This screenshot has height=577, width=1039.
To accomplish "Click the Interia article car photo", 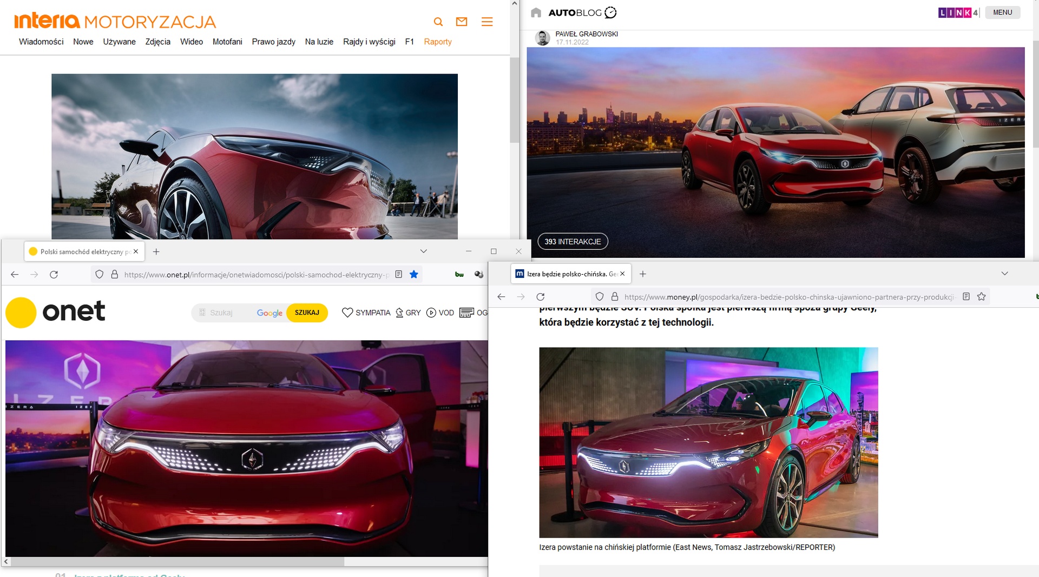I will click(x=254, y=156).
